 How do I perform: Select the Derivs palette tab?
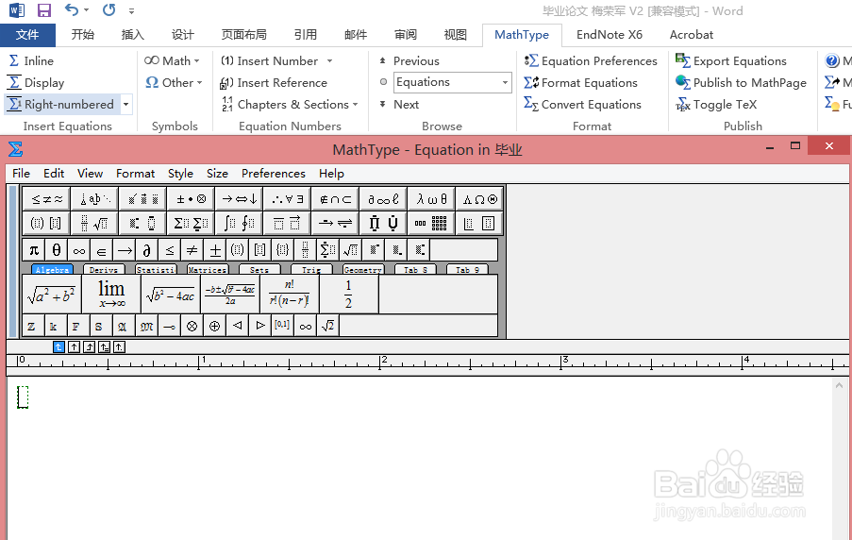pos(104,270)
